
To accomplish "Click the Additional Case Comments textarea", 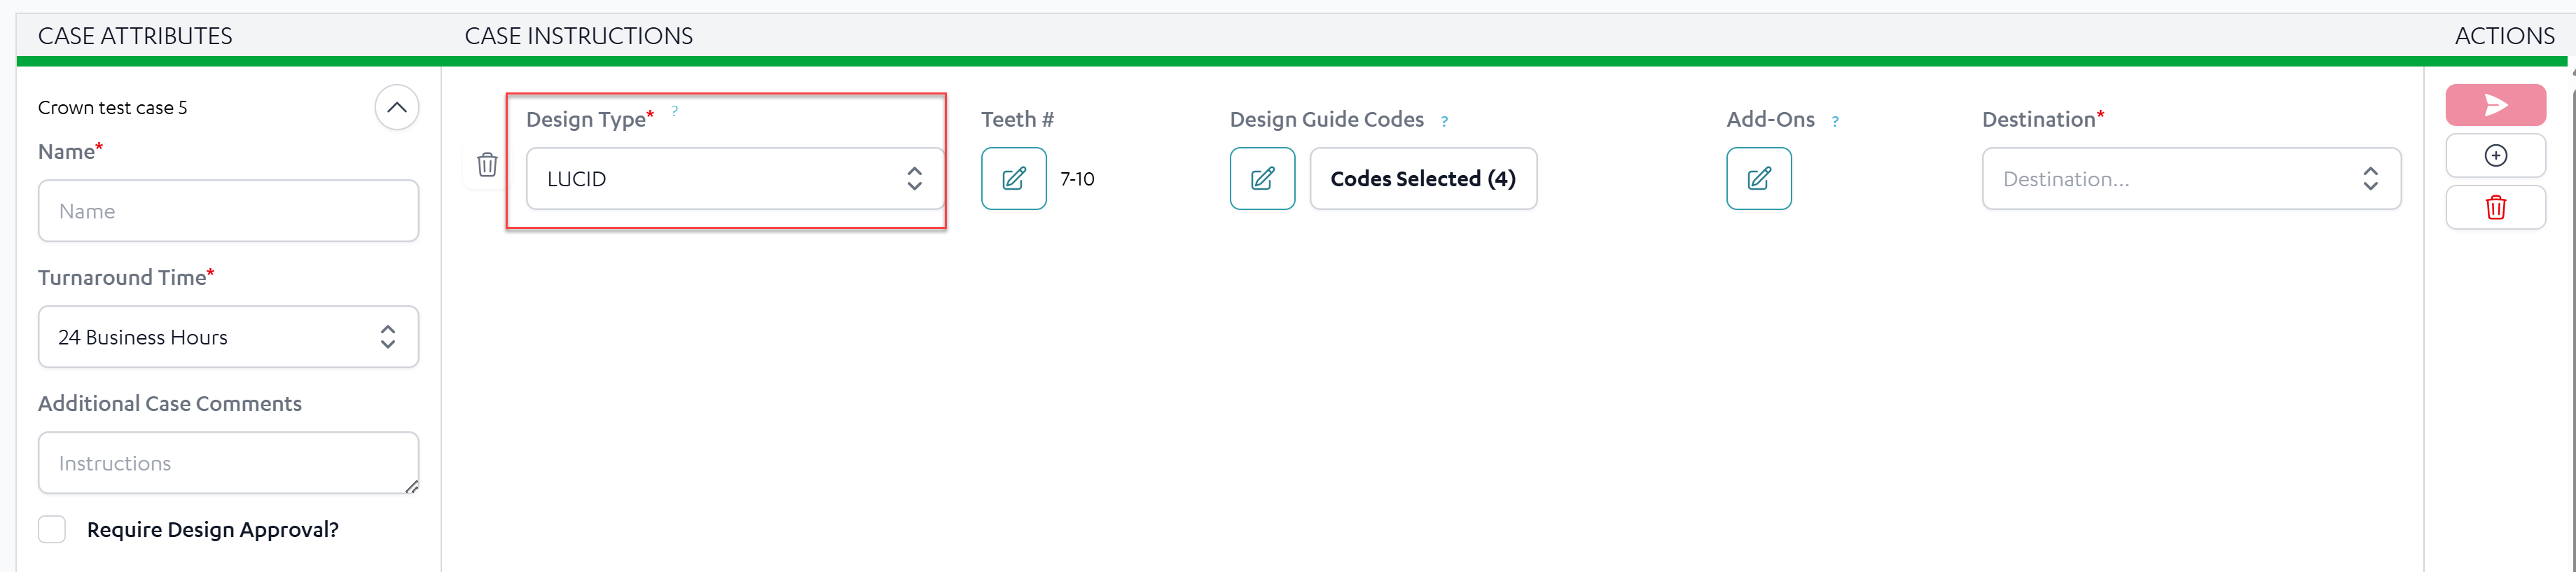I will [228, 463].
